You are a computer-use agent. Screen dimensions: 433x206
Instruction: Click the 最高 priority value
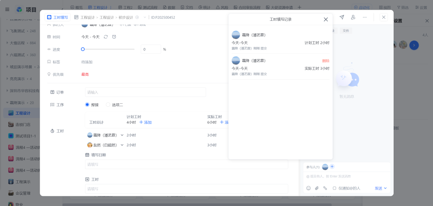pos(85,74)
